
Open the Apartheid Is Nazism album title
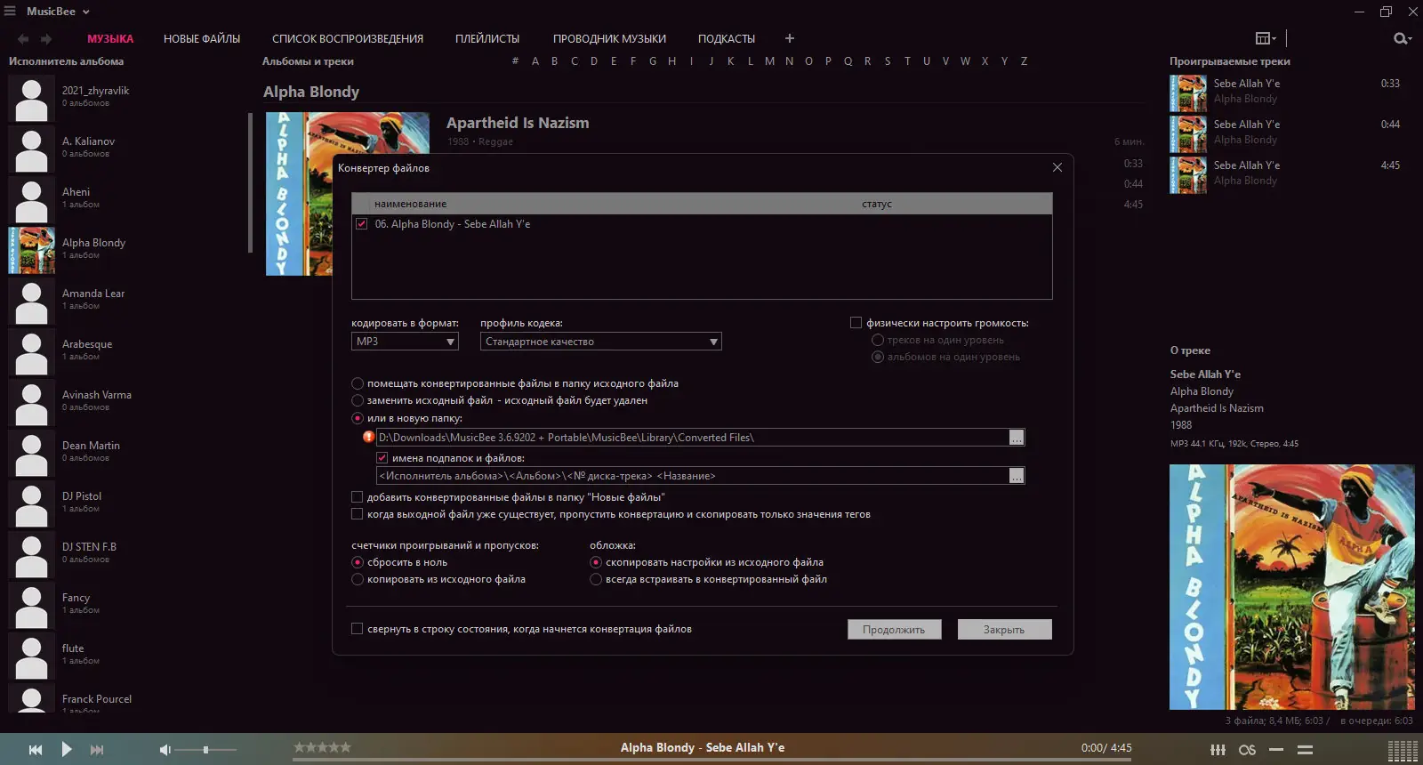[518, 123]
